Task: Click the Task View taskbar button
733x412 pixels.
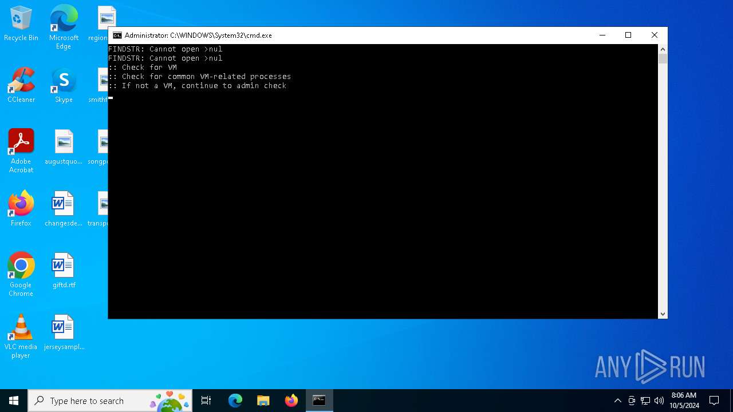Action: tap(206, 401)
